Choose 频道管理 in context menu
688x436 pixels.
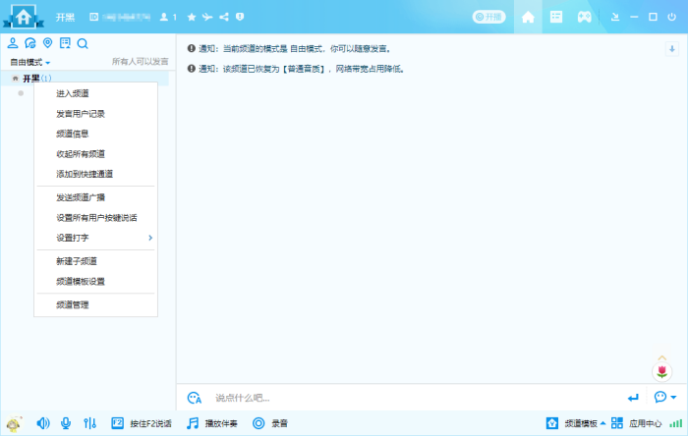73,305
